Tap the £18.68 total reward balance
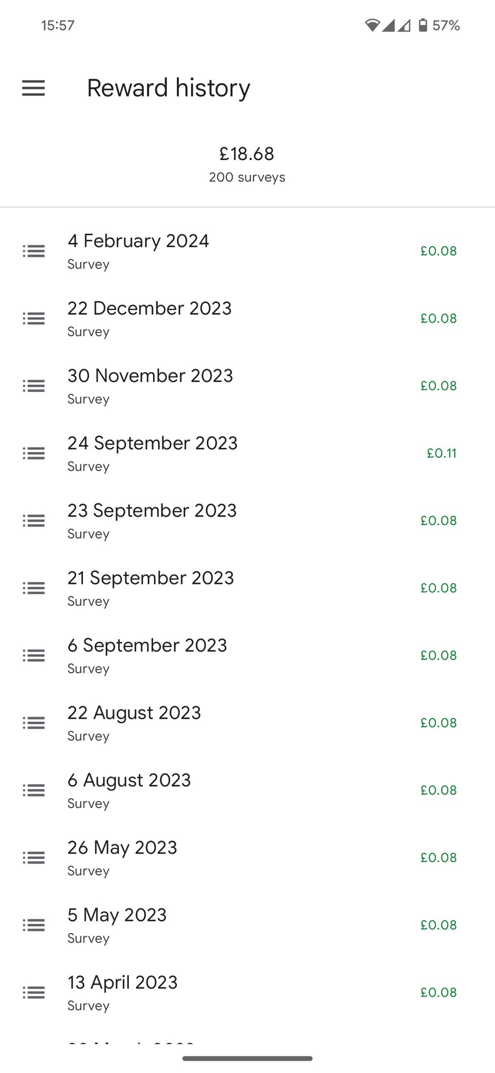 [247, 154]
